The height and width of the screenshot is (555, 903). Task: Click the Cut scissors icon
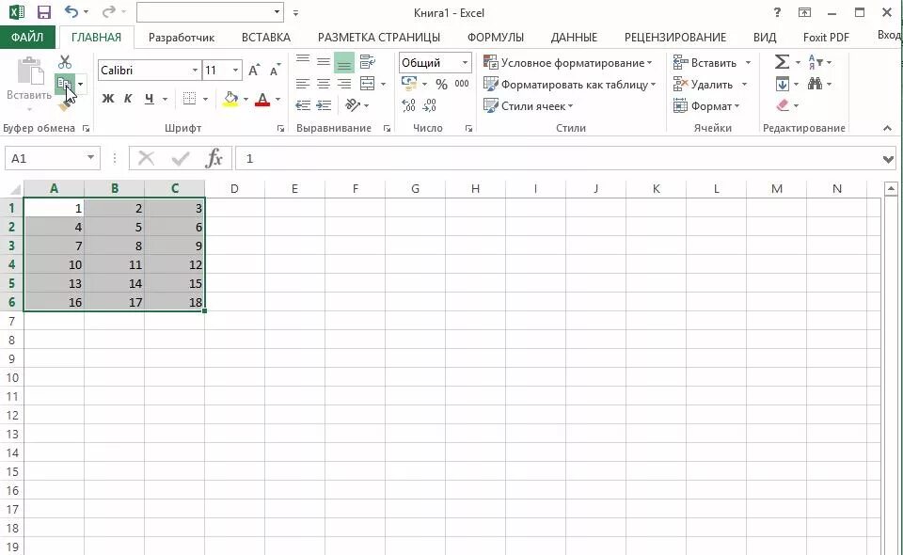[65, 61]
